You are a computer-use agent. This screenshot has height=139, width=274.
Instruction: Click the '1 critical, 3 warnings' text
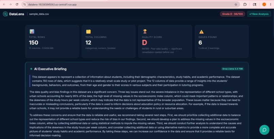(209, 48)
